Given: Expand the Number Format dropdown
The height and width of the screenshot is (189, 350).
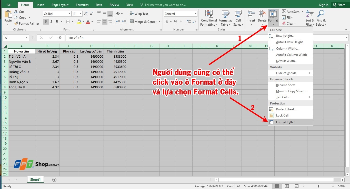Looking at the screenshot, I should point(195,14).
